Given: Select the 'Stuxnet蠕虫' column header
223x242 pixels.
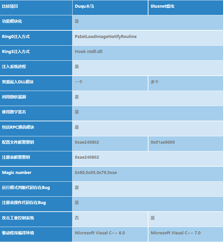Looking at the screenshot, I should pos(162,6).
